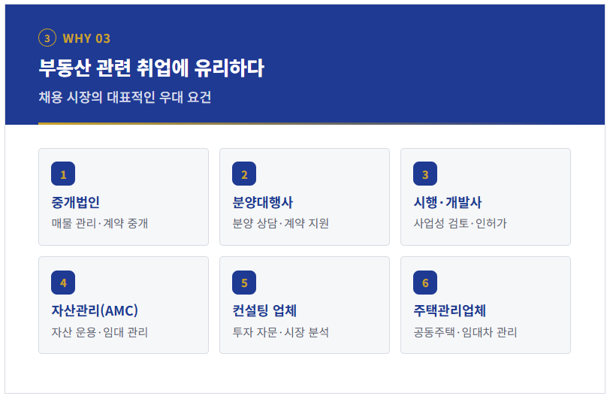Viewport: 613px width, 396px height.
Task: Click the 공동주택·임대차 관리 description
Action: click(x=465, y=332)
